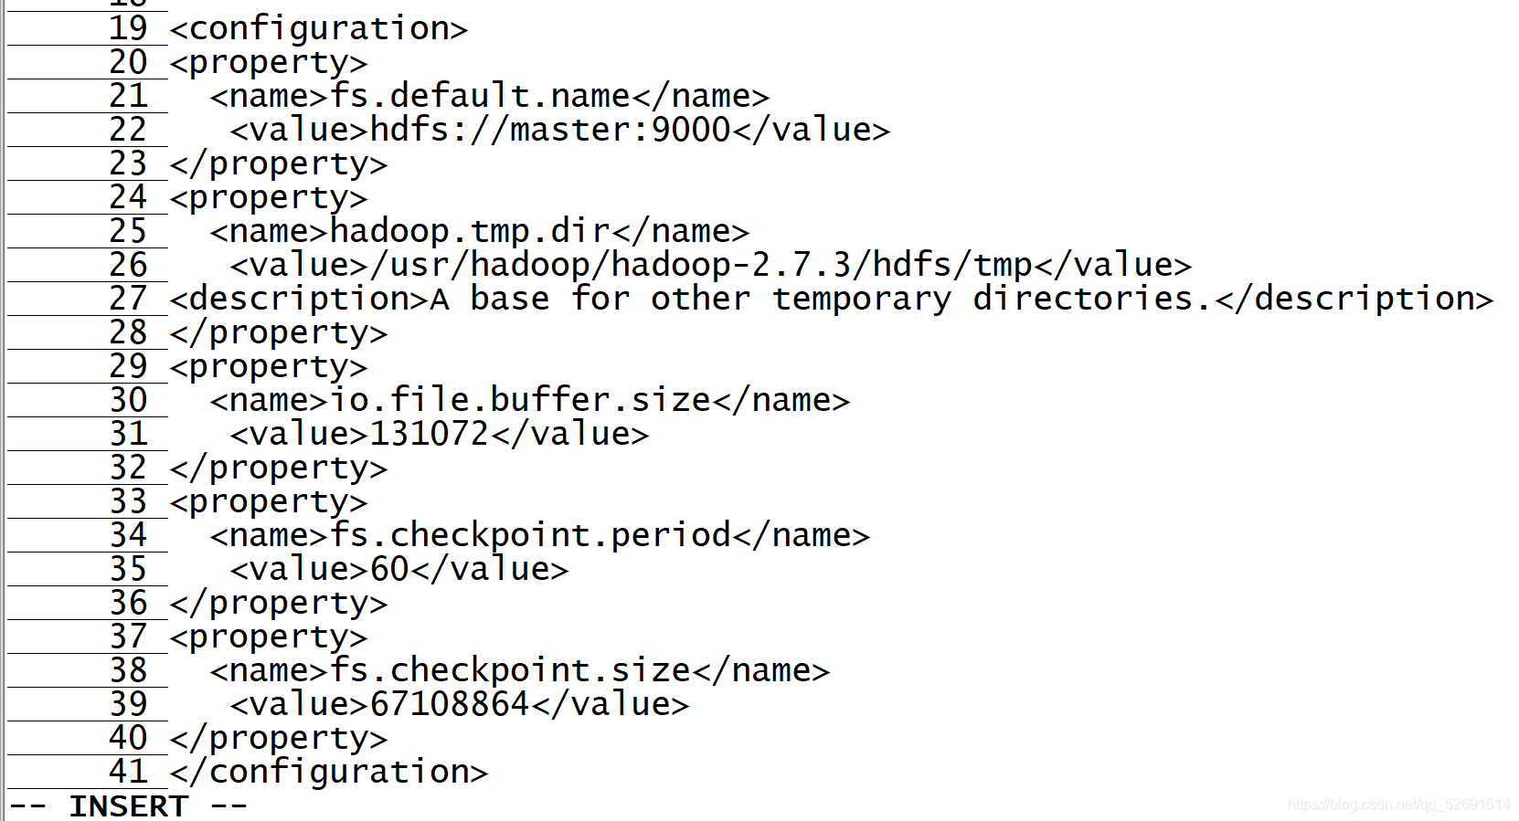Screen dimensions: 1519x821
Task: Click the fs.default.name text on line 21
Action: [x=480, y=96]
